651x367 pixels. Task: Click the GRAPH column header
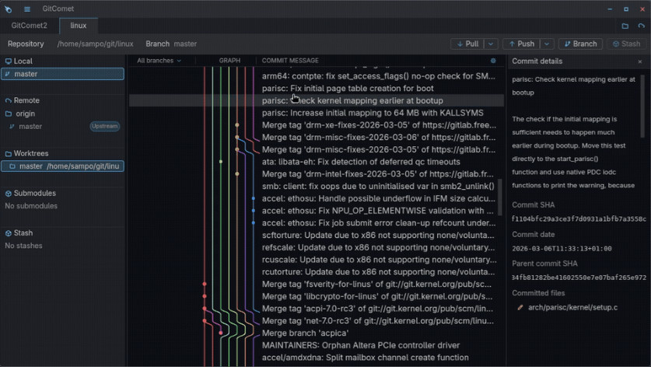[x=229, y=61]
